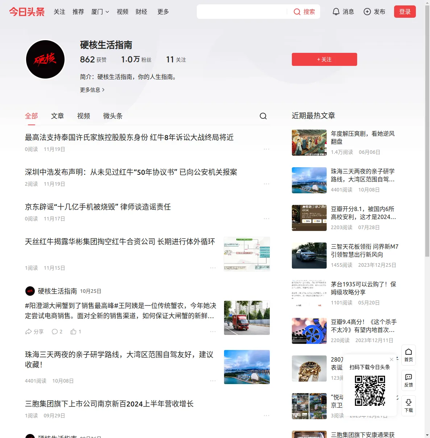Click the search magnifier button 搜索

coord(304,12)
